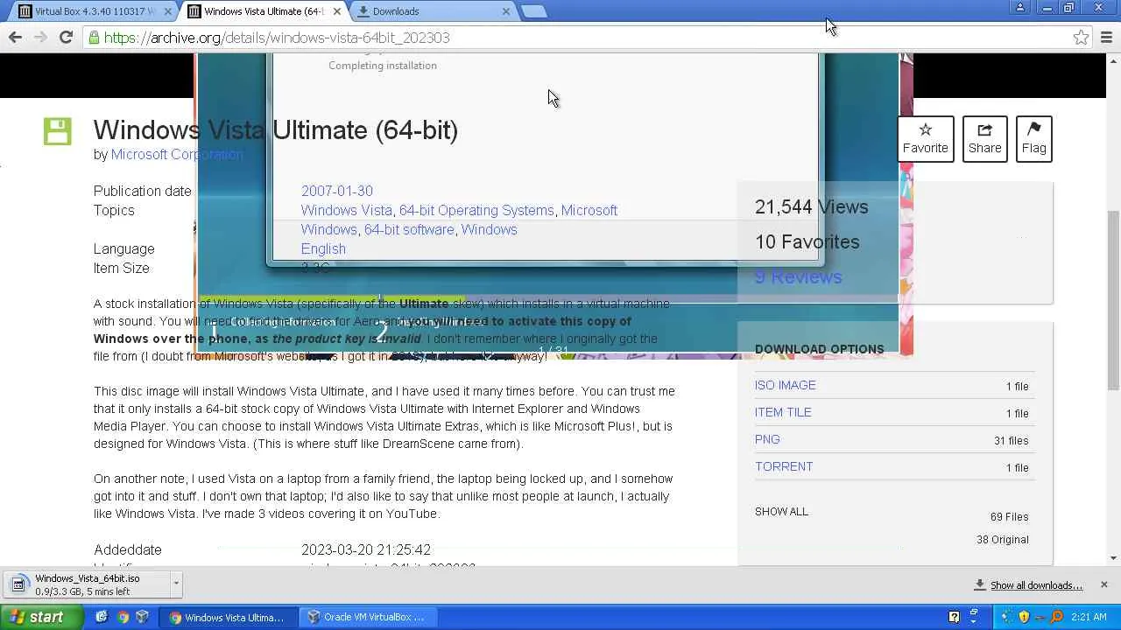Favorite this item
Image resolution: width=1121 pixels, height=630 pixels.
pos(926,139)
